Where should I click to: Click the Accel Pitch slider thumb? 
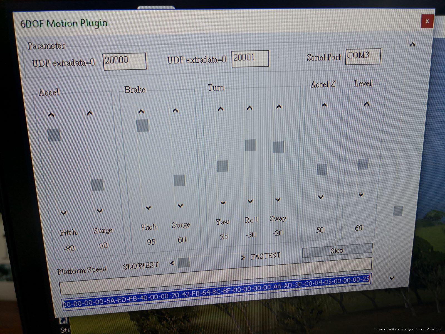[54, 135]
